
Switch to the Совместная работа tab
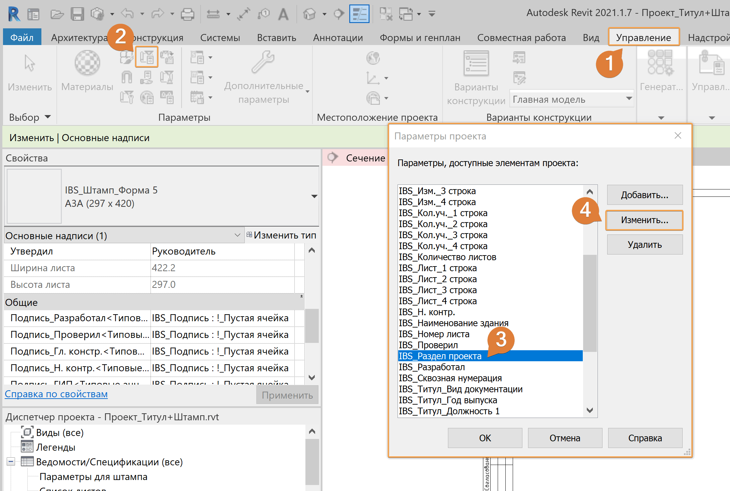pyautogui.click(x=521, y=38)
